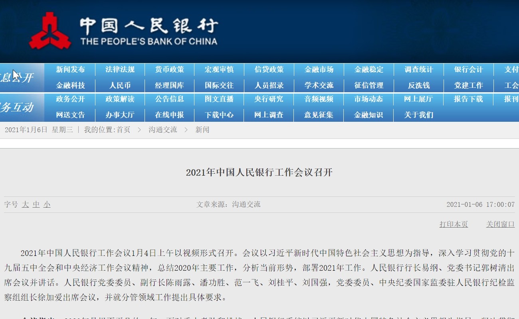Open 办事大厅 navigation item
Image resolution: width=519 pixels, height=319 pixels.
(120, 115)
